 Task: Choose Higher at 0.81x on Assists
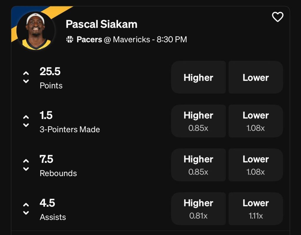[198, 208]
